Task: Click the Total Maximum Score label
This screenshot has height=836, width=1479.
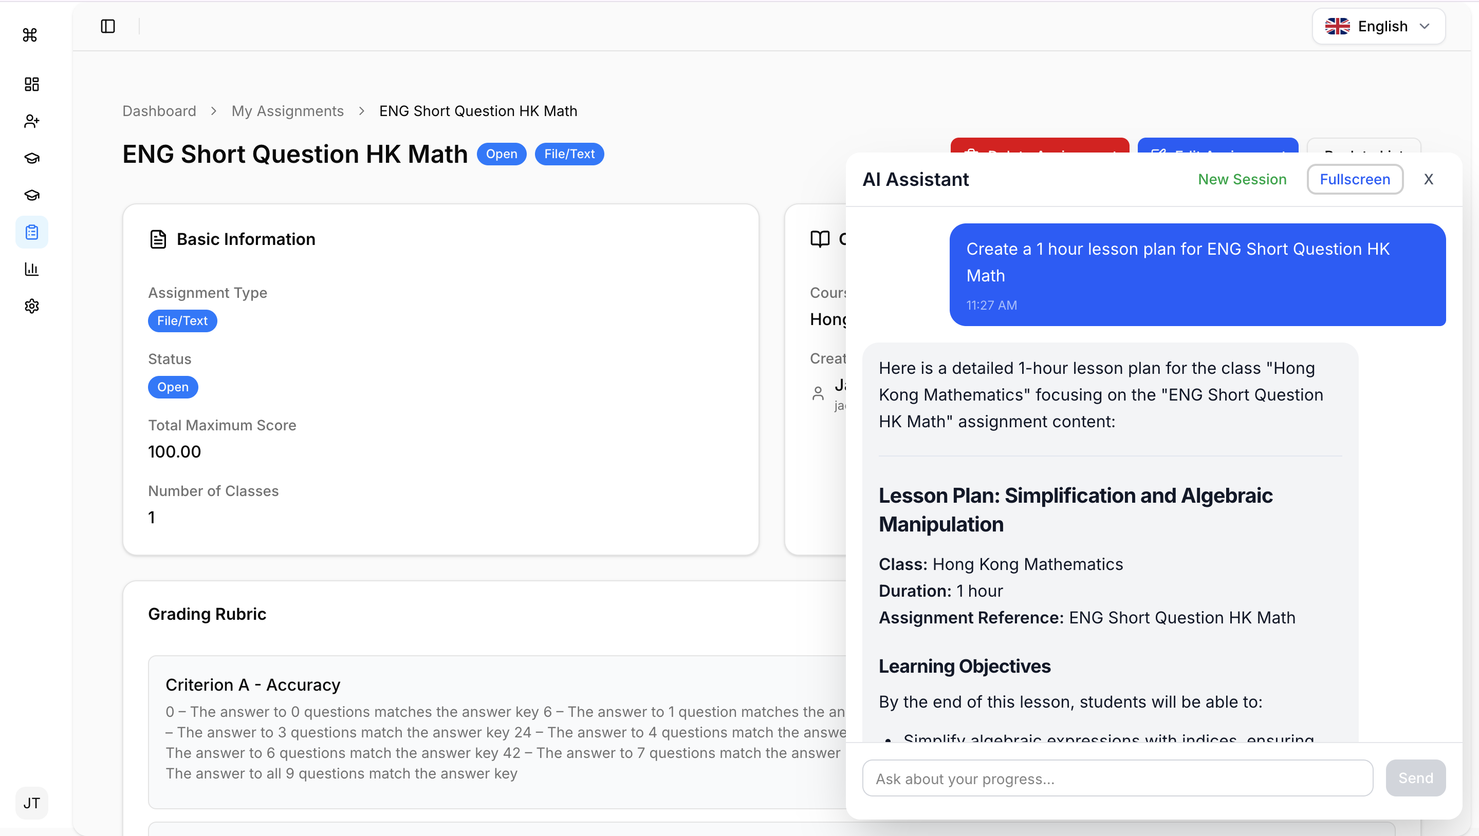Action: point(223,425)
